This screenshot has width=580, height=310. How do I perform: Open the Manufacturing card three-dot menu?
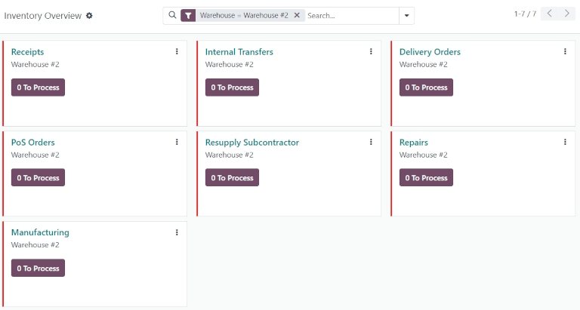[x=177, y=232]
